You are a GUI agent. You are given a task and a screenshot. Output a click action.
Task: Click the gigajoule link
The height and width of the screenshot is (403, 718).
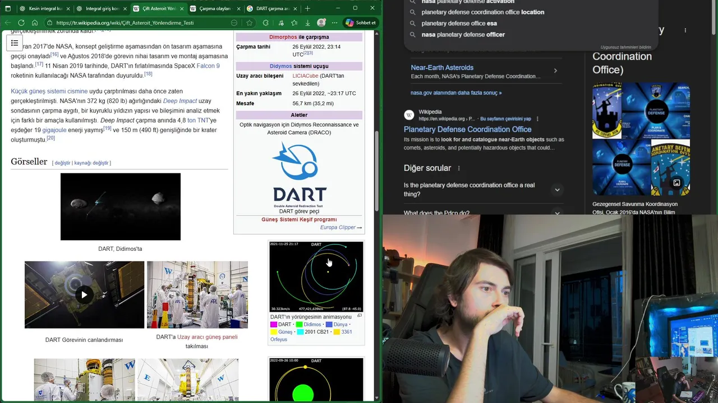[54, 130]
